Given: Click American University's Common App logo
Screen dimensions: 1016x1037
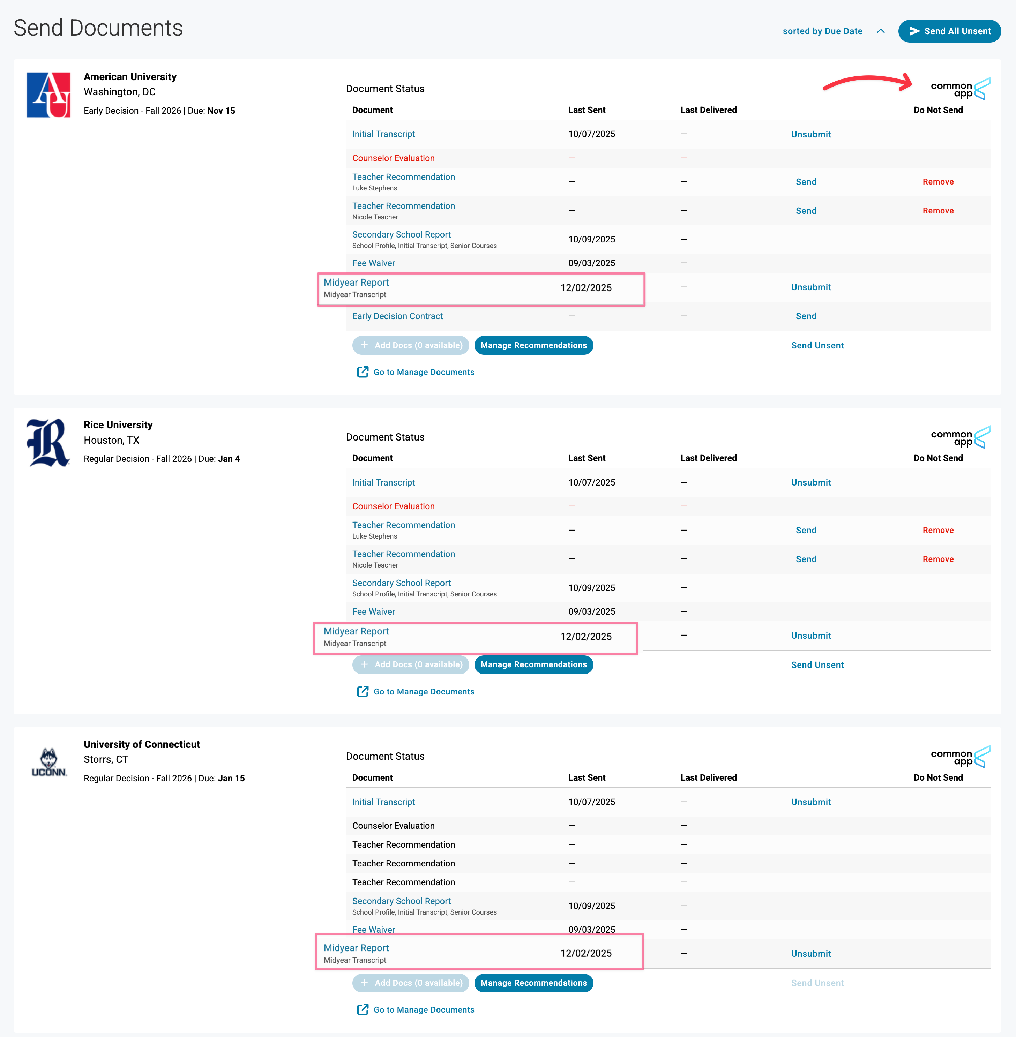Looking at the screenshot, I should [x=960, y=89].
